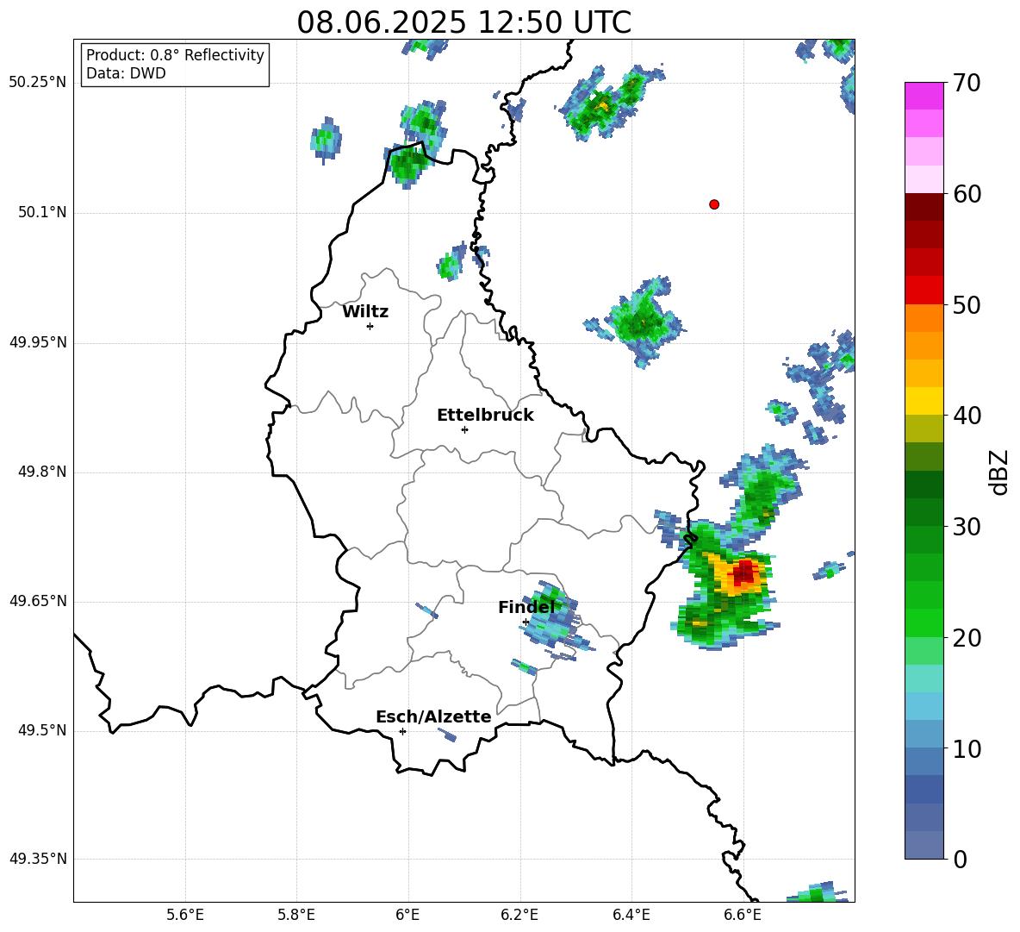Image resolution: width=1020 pixels, height=932 pixels.
Task: Click the 60 colorbar tick label
Action: click(x=967, y=194)
